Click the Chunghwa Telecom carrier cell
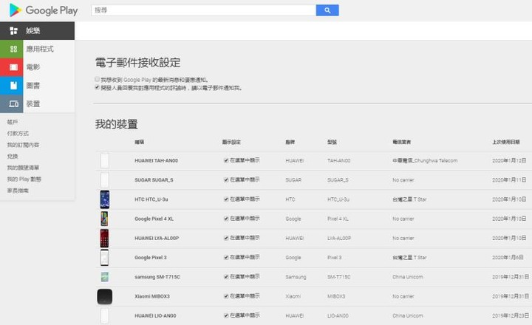 pos(425,160)
